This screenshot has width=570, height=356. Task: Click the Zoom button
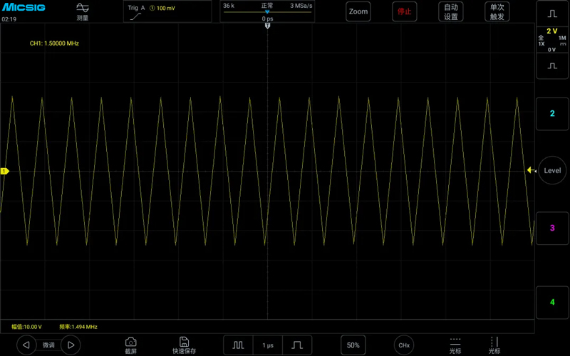tap(358, 11)
